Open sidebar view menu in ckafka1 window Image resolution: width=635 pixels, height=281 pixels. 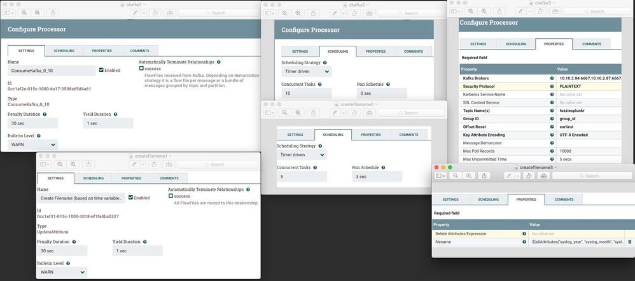click(10, 13)
